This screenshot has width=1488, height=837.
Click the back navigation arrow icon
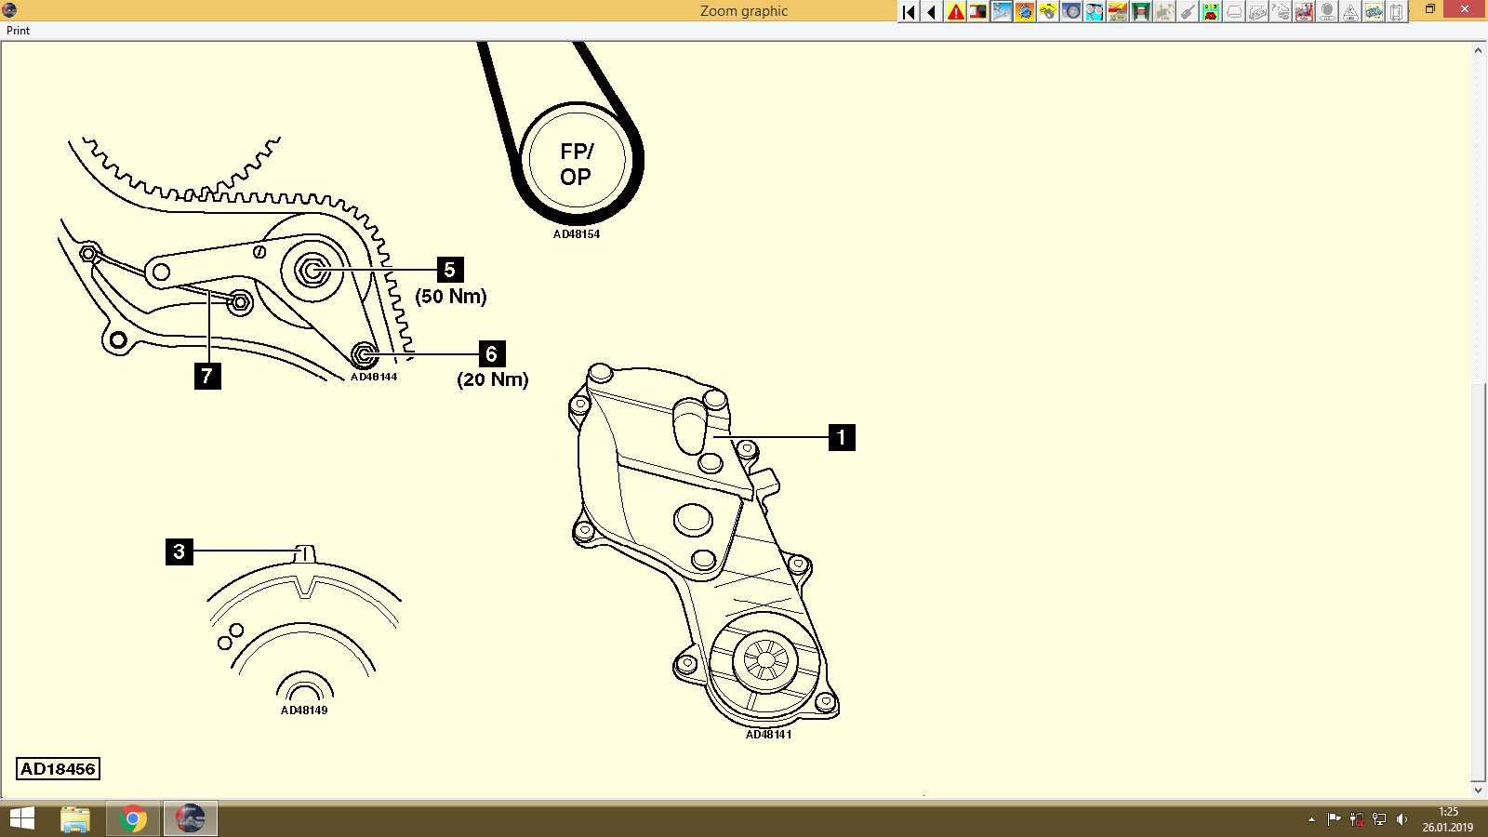(x=932, y=12)
